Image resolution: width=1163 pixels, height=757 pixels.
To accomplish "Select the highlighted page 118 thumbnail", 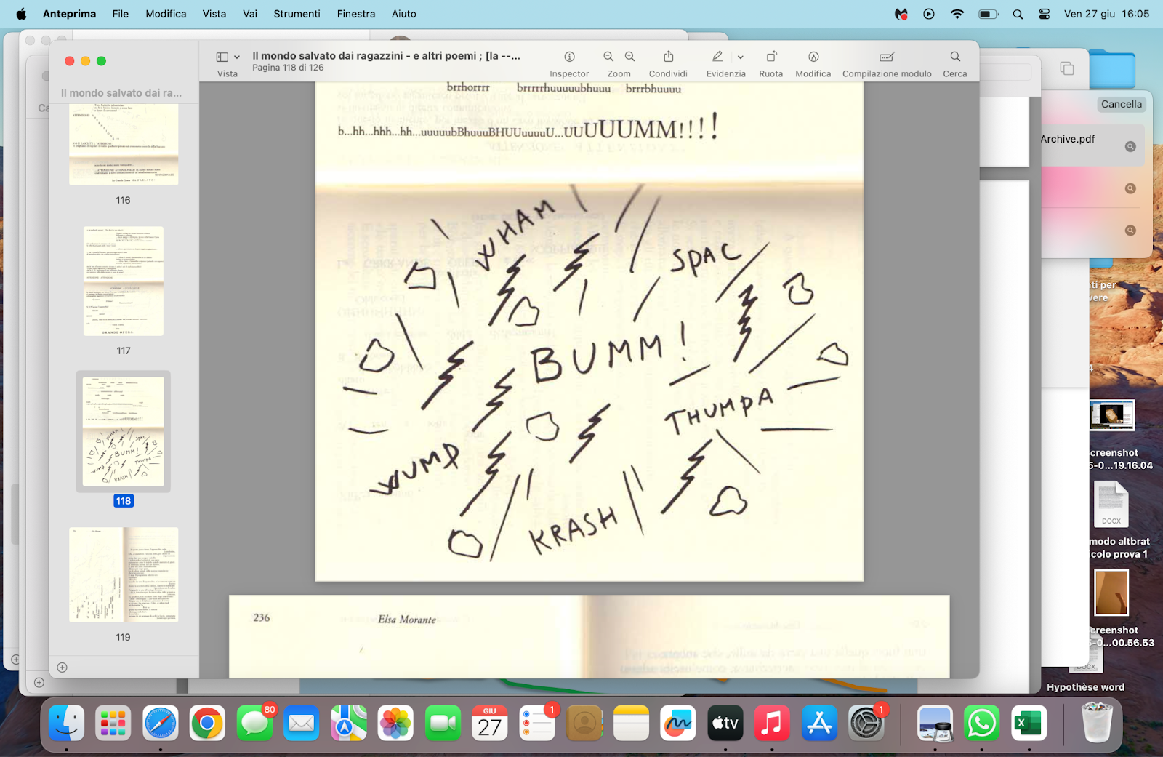I will [124, 431].
